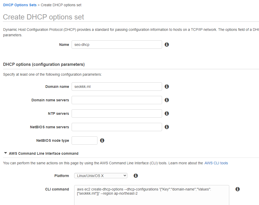259x205 pixels.
Task: Click inside the Name field containing seo-dhcp
Action: coord(117,44)
